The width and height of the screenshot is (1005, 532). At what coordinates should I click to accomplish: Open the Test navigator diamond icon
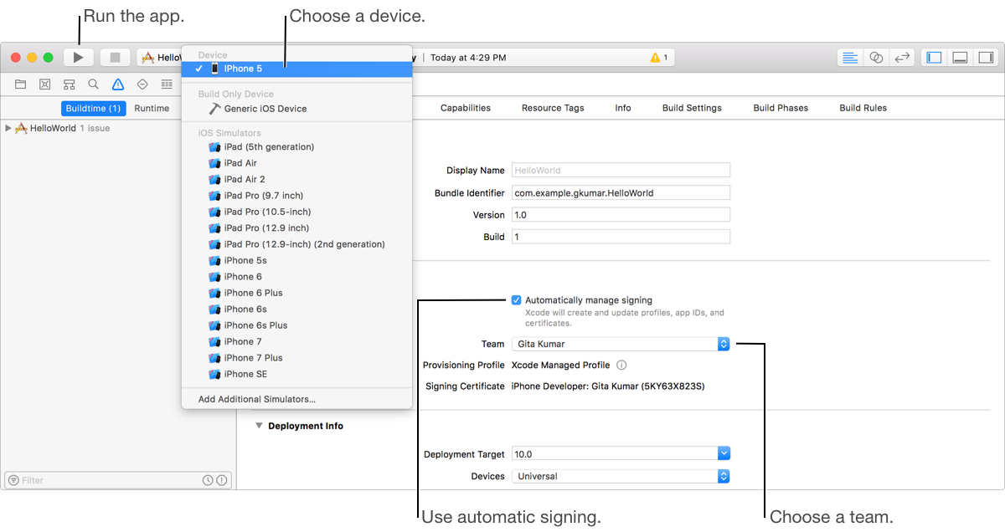142,84
